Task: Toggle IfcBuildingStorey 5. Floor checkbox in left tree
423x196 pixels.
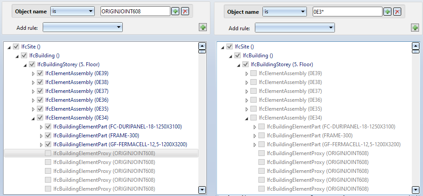Action: 32,64
